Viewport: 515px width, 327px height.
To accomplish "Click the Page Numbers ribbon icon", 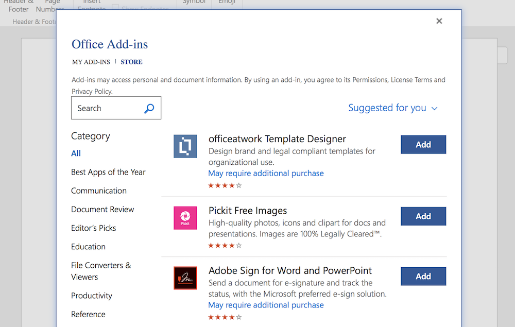I will coord(49,6).
